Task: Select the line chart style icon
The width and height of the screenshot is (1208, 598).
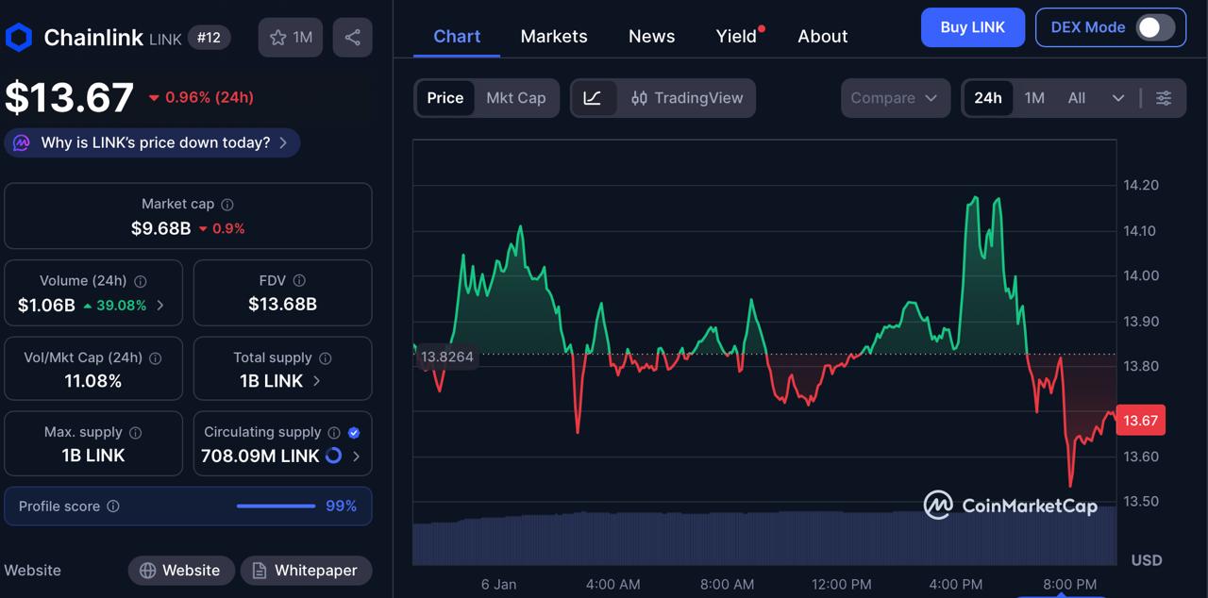Action: pos(595,97)
